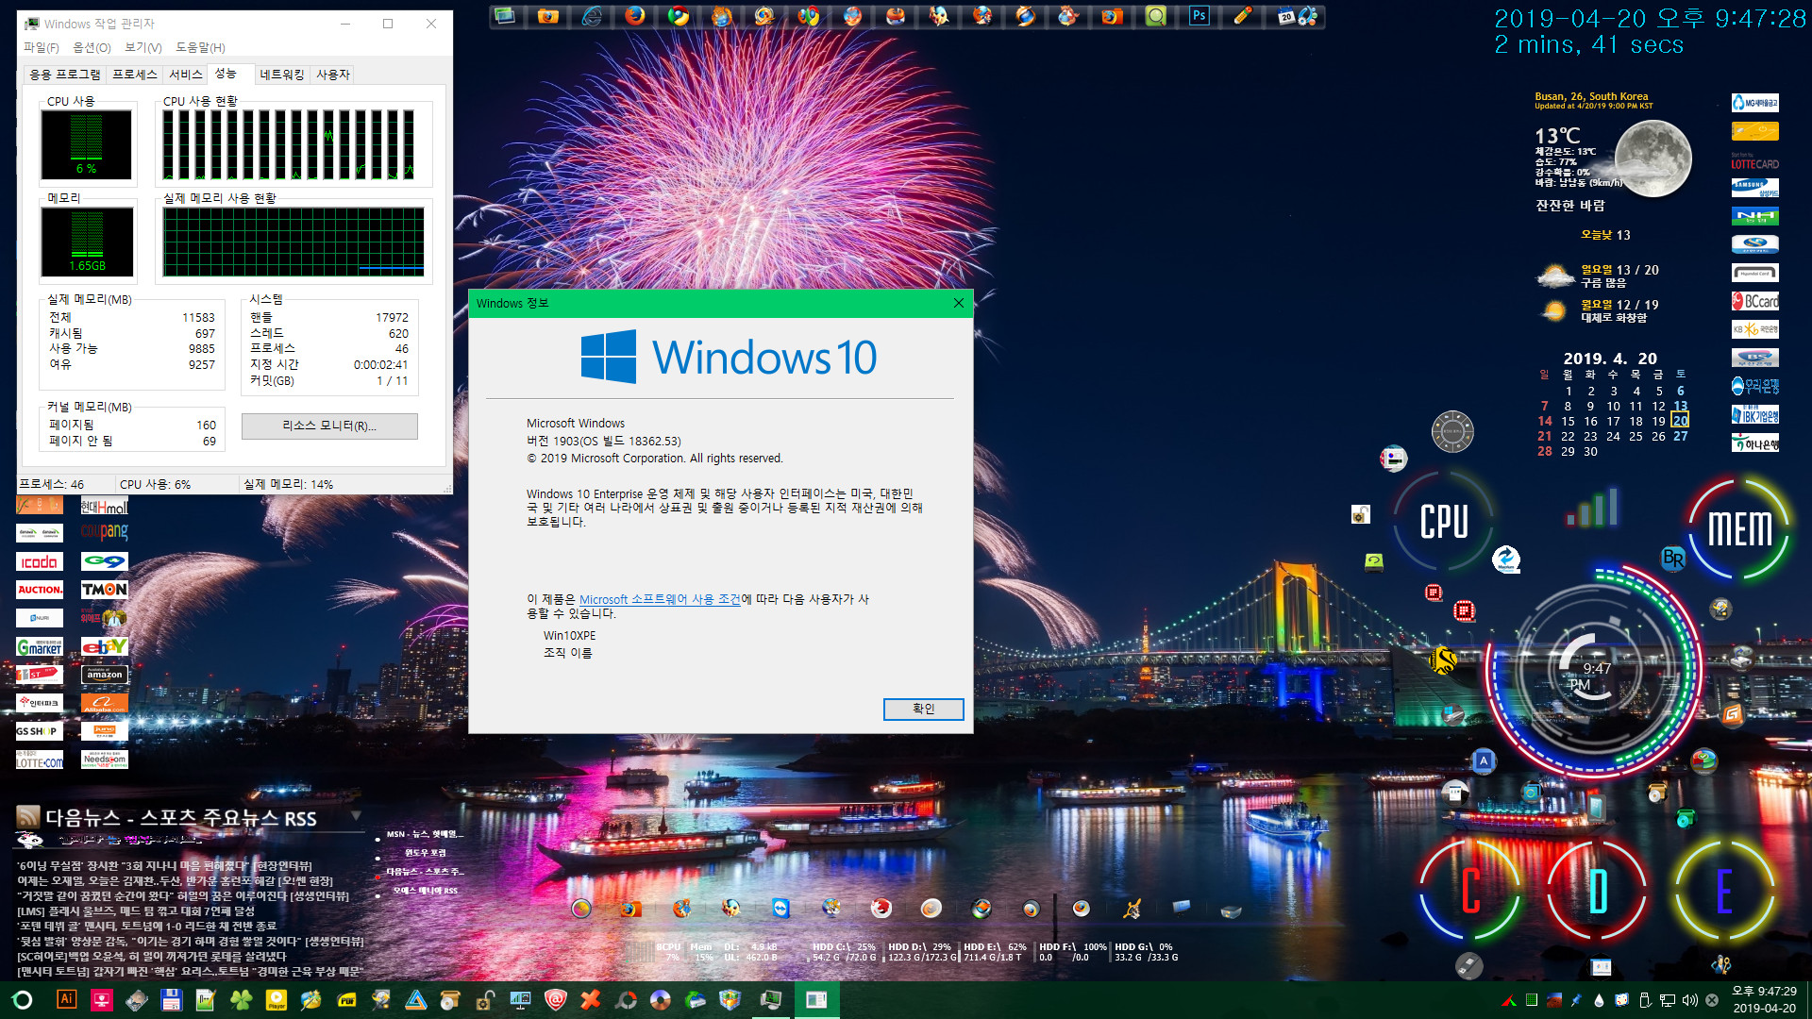Open the C drive ring widget
The image size is (1812, 1019).
coord(1470,891)
